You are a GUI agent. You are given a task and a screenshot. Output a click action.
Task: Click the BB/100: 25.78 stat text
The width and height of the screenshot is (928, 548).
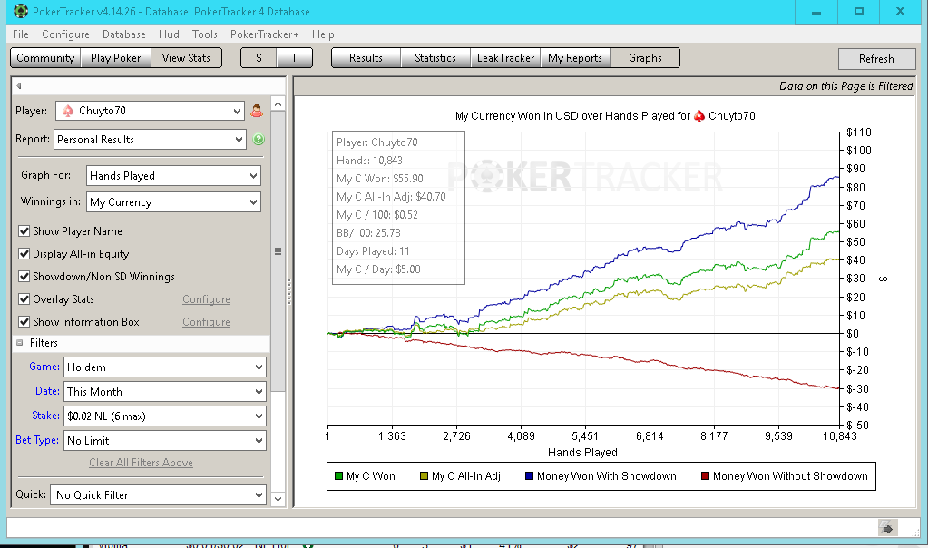click(368, 233)
